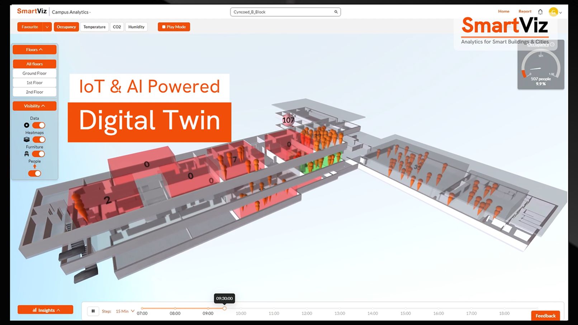Activate Play Mode
This screenshot has width=578, height=325.
coord(174,27)
